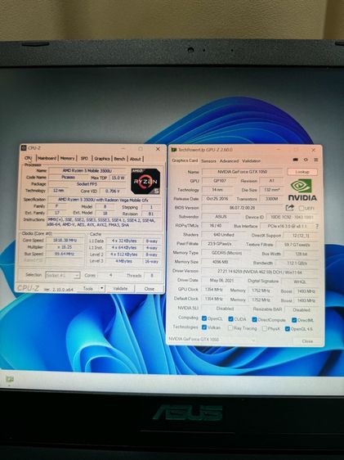
Task: Click the CPU name field AMD Ryzen 5 Mobile 3500U
Action: (87, 170)
